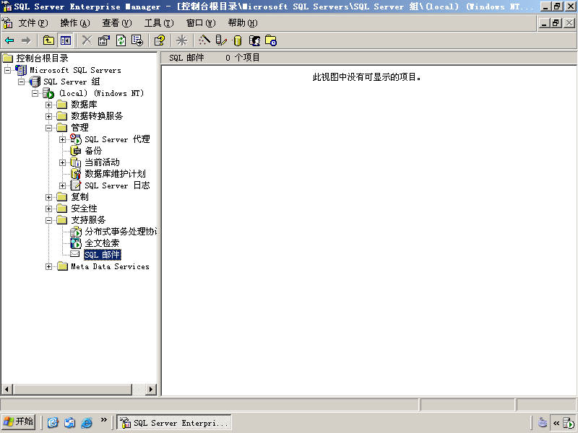Expand the 数据库 folder
The image size is (578, 433).
[x=48, y=105]
